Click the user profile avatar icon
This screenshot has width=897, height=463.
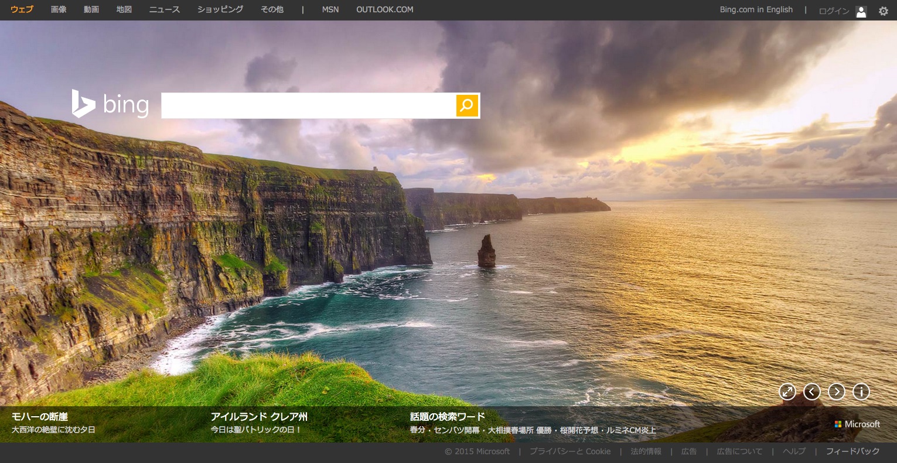point(861,11)
